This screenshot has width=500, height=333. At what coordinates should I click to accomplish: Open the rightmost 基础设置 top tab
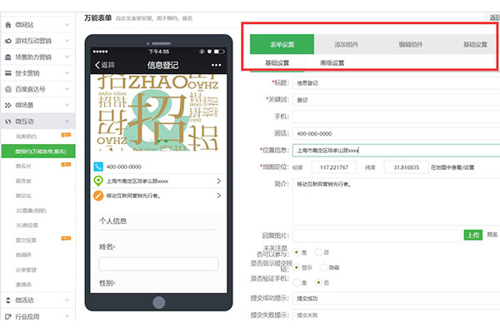click(x=475, y=44)
